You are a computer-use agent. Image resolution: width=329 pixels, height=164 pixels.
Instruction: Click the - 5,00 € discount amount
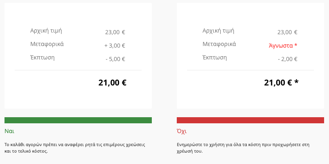[115, 59]
